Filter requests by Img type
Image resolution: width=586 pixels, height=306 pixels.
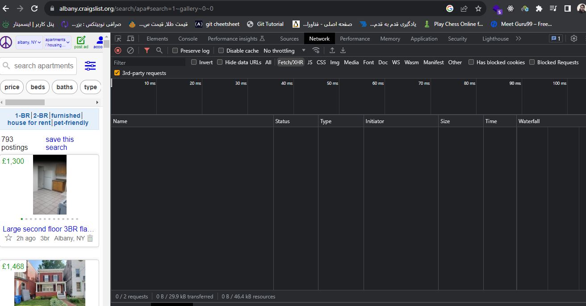[x=335, y=62]
